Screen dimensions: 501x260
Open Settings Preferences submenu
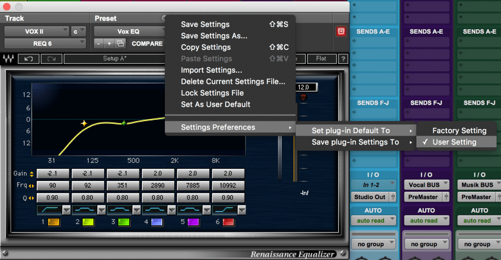(230, 127)
